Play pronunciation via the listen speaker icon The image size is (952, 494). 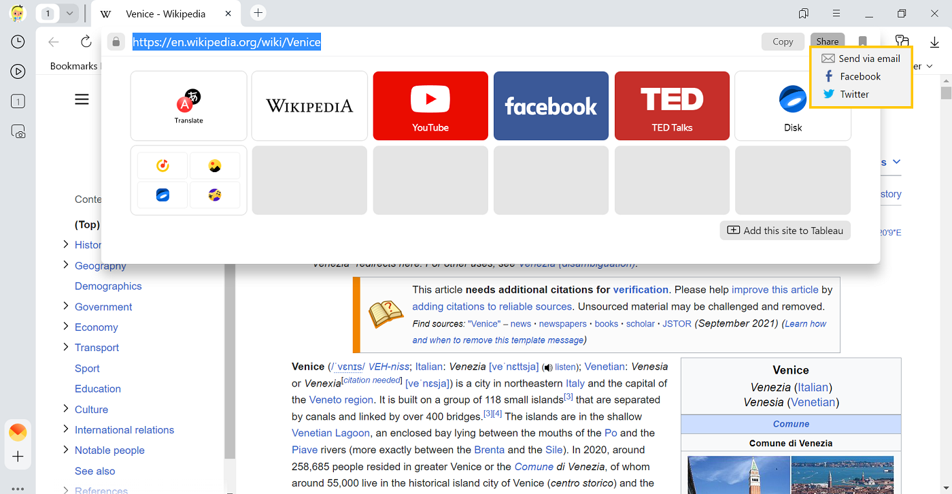pos(547,367)
